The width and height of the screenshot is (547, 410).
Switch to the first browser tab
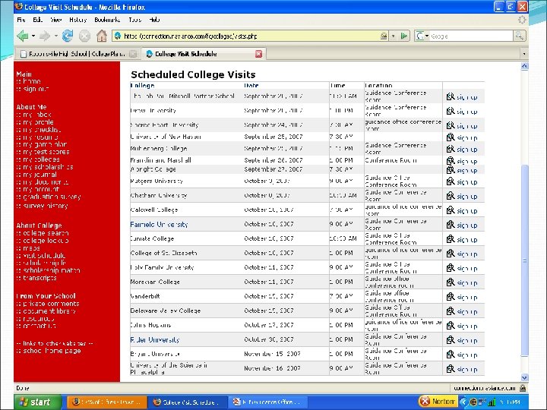click(x=77, y=54)
